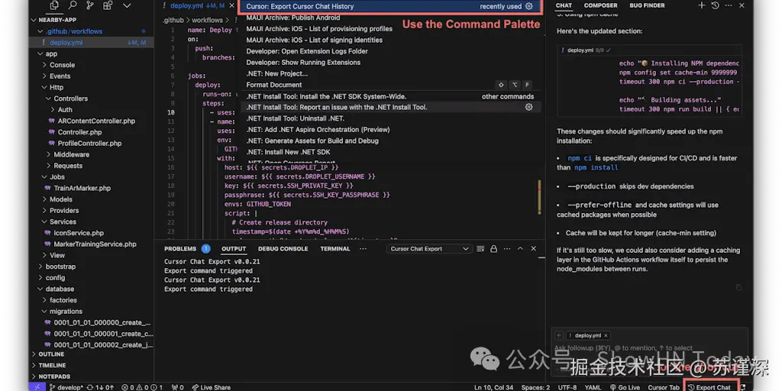Start new chat with plus icon

pyautogui.click(x=701, y=5)
